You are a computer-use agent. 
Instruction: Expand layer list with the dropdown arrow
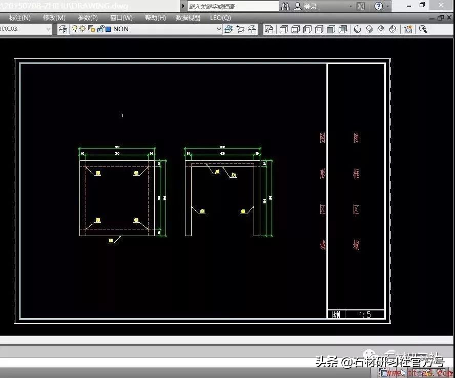(219, 29)
